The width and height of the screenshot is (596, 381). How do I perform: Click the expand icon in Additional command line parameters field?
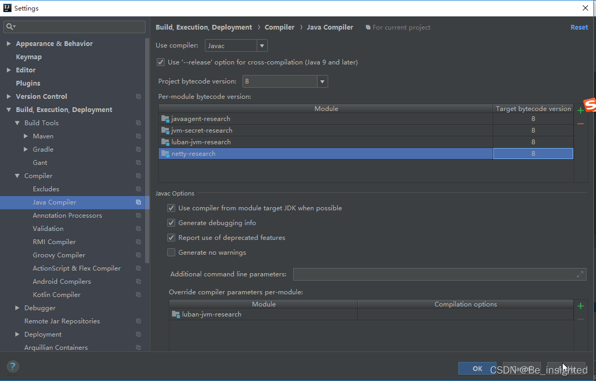point(580,274)
